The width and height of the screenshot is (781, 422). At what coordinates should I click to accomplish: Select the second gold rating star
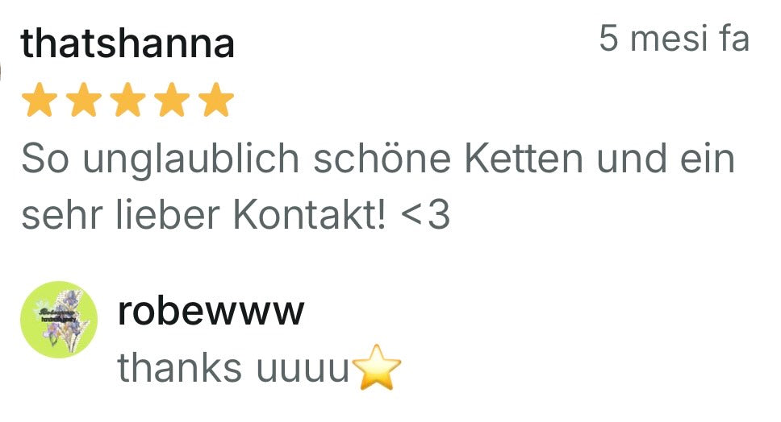click(84, 99)
